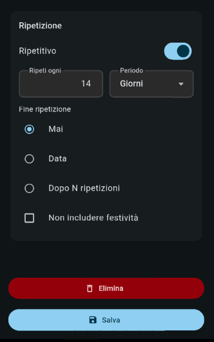
Task: Click the Mai option label
Action: click(56, 129)
